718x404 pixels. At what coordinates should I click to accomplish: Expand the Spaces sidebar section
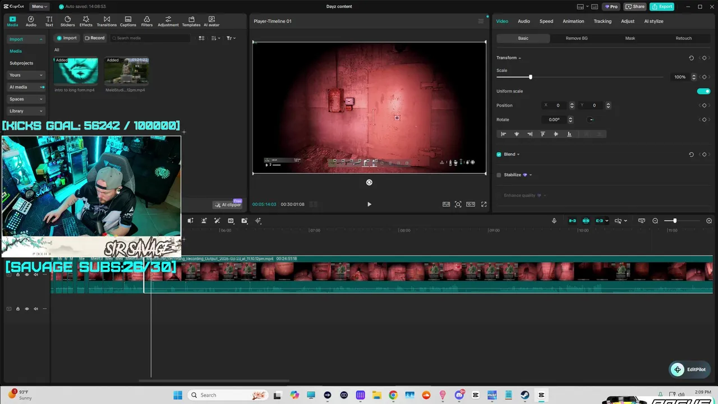coord(41,99)
